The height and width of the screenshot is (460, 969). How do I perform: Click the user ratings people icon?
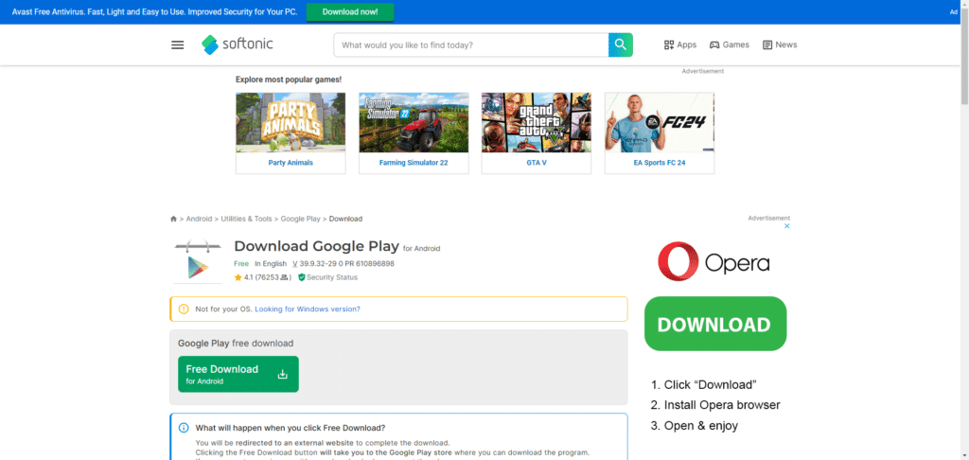point(285,277)
